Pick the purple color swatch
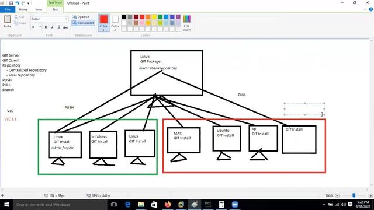 click(x=178, y=17)
